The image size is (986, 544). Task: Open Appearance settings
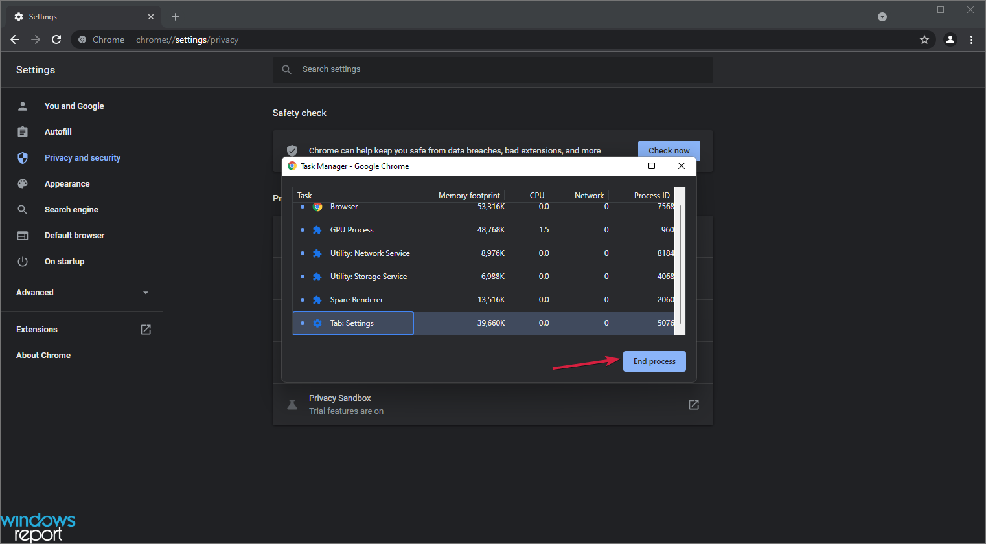point(67,183)
